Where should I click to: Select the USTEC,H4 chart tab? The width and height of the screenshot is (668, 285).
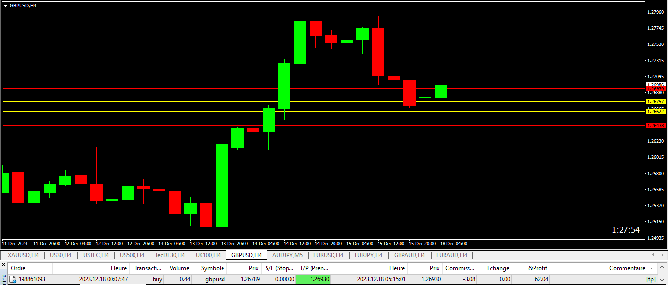[x=96, y=255]
